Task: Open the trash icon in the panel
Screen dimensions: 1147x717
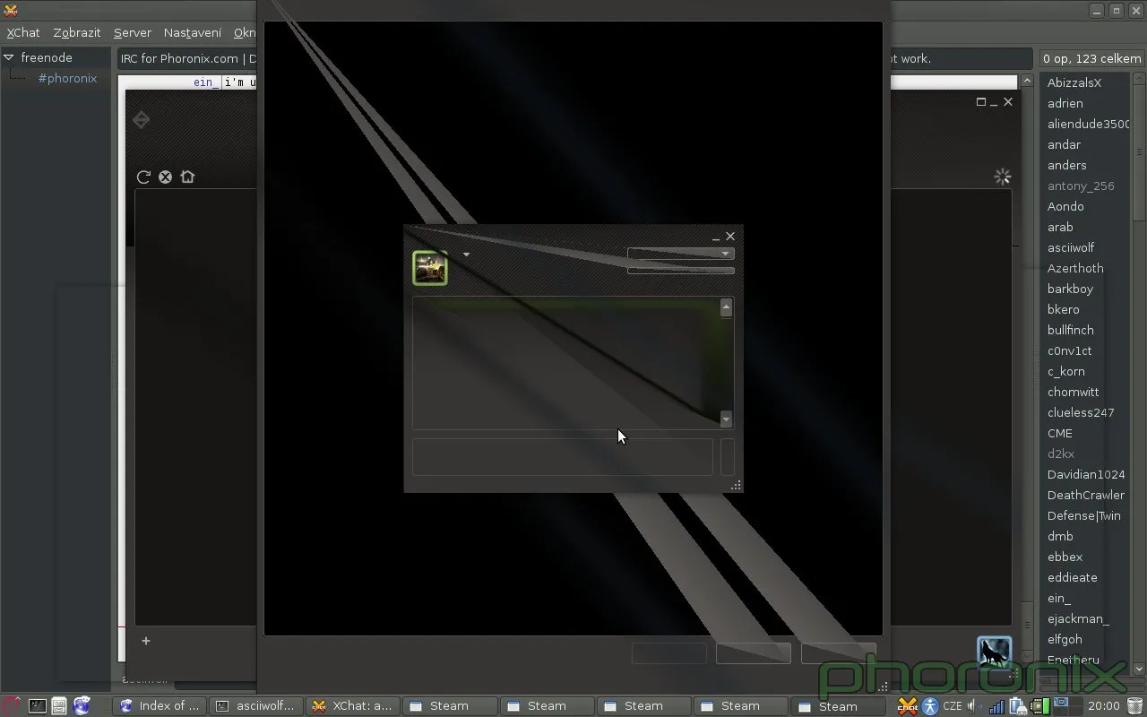Action: click(x=1135, y=706)
